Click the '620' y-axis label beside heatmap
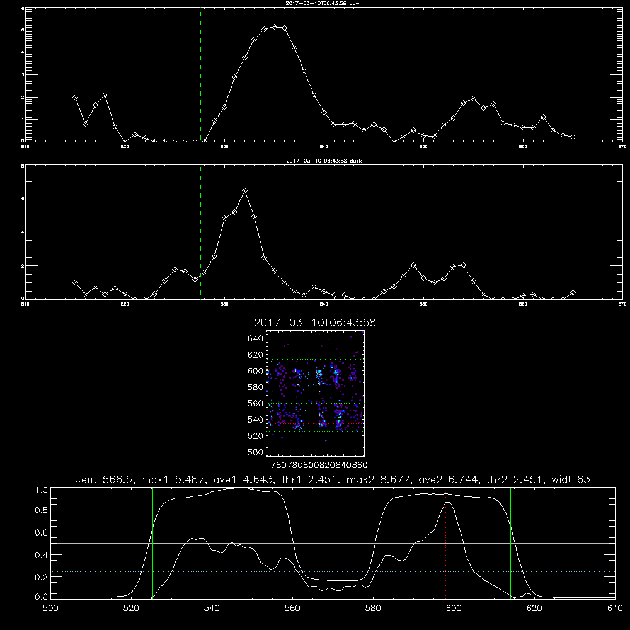 pos(255,355)
